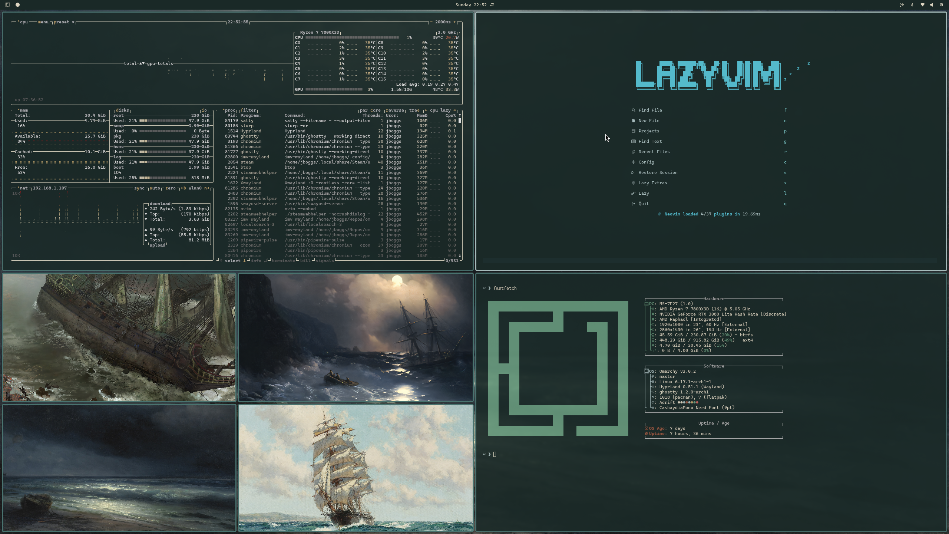The height and width of the screenshot is (534, 949).
Task: Click the gear icon beside Config
Action: [x=633, y=162]
